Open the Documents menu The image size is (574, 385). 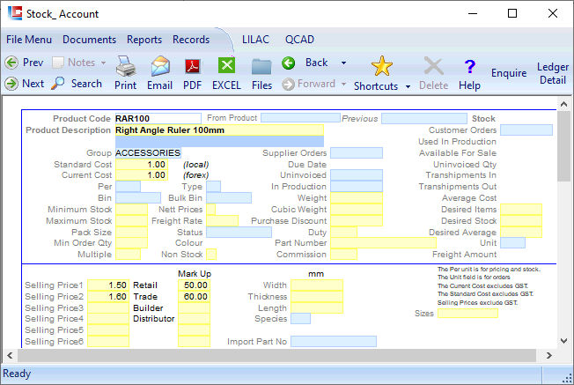click(89, 40)
